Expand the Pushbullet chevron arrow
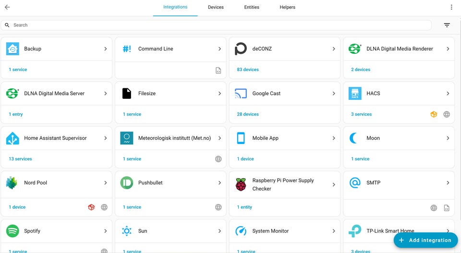Viewport: 461px width, 253px height. [x=219, y=183]
